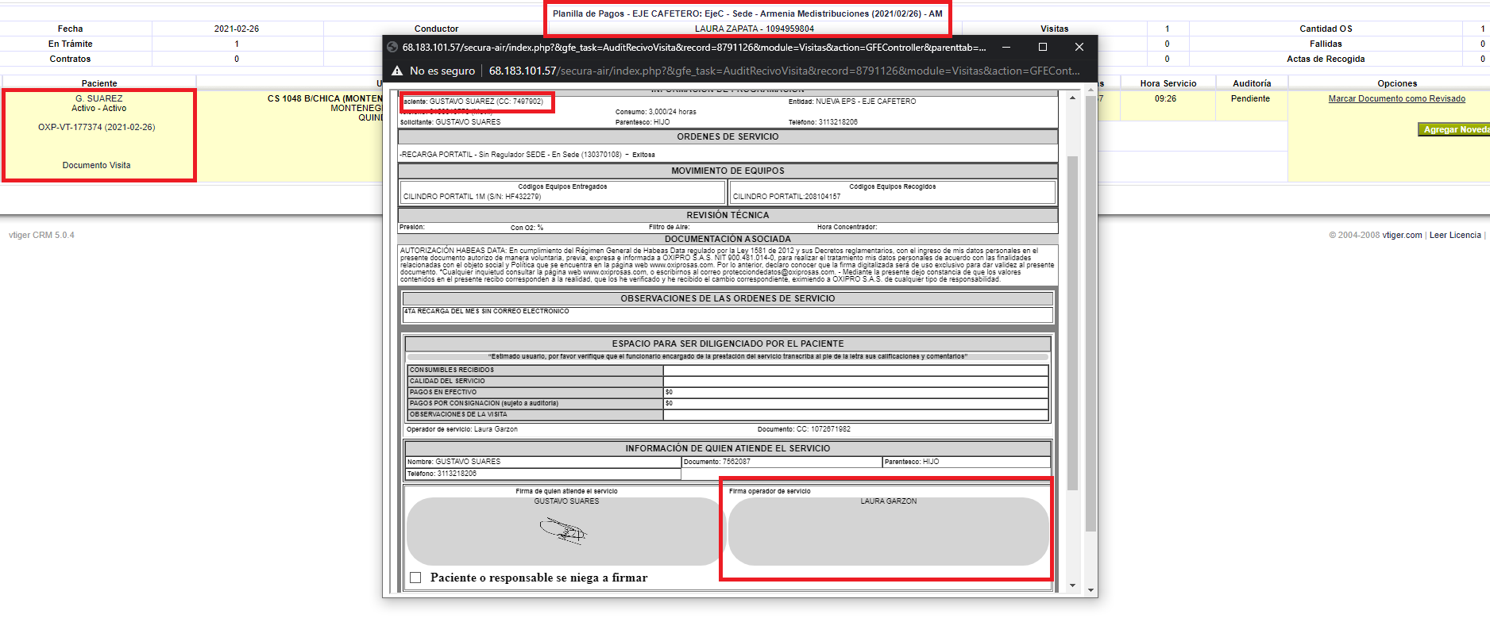The height and width of the screenshot is (618, 1490).
Task: Click the inner scrollbar down arrow in popup
Action: (1072, 585)
